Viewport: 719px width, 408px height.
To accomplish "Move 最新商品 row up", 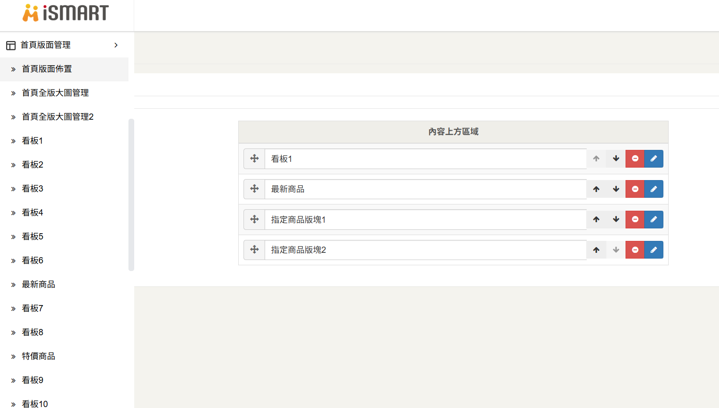I will pos(596,189).
